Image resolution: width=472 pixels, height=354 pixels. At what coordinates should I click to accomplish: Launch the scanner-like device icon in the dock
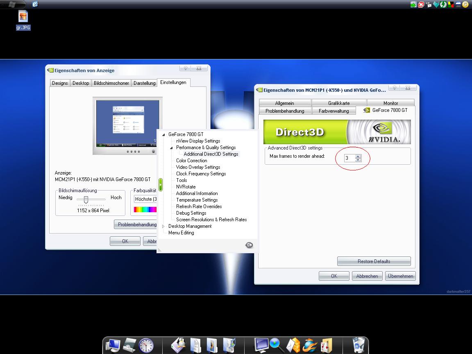click(x=130, y=345)
